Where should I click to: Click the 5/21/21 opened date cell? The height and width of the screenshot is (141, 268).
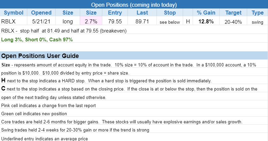pos(41,21)
